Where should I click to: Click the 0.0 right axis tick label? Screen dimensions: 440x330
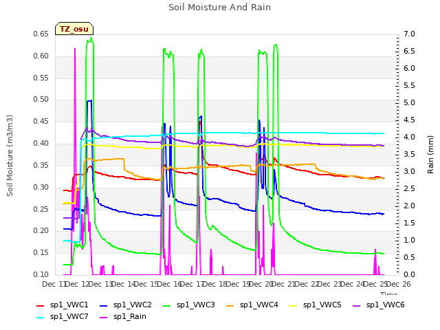pyautogui.click(x=409, y=274)
